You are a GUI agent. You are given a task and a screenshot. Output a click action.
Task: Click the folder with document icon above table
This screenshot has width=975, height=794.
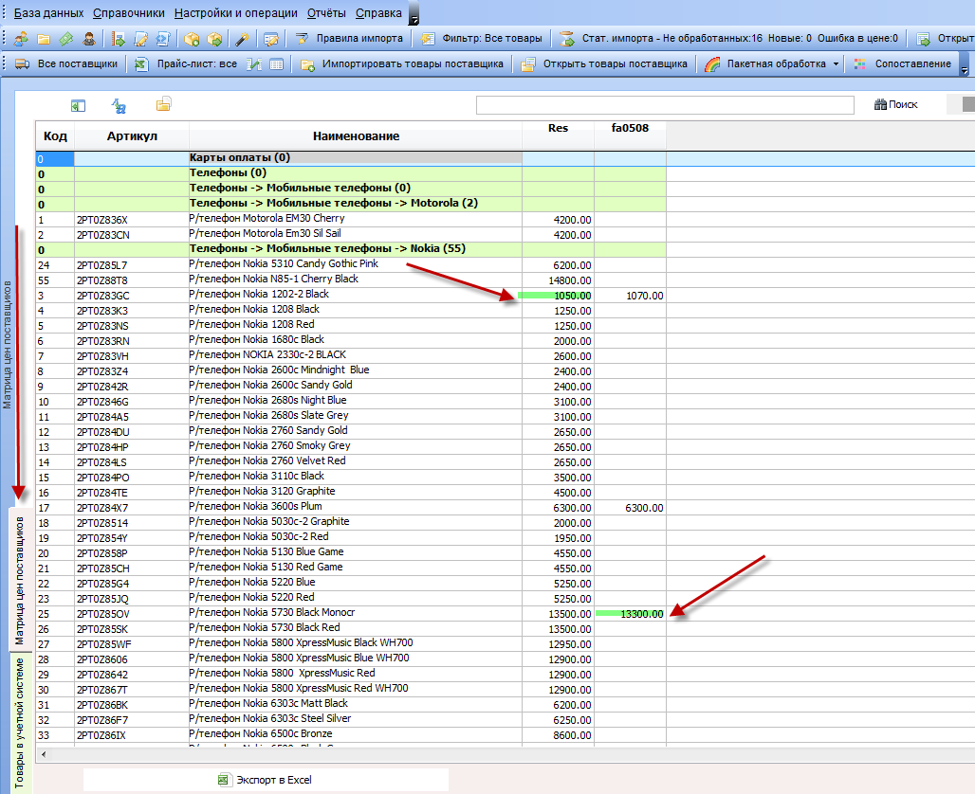tap(163, 104)
